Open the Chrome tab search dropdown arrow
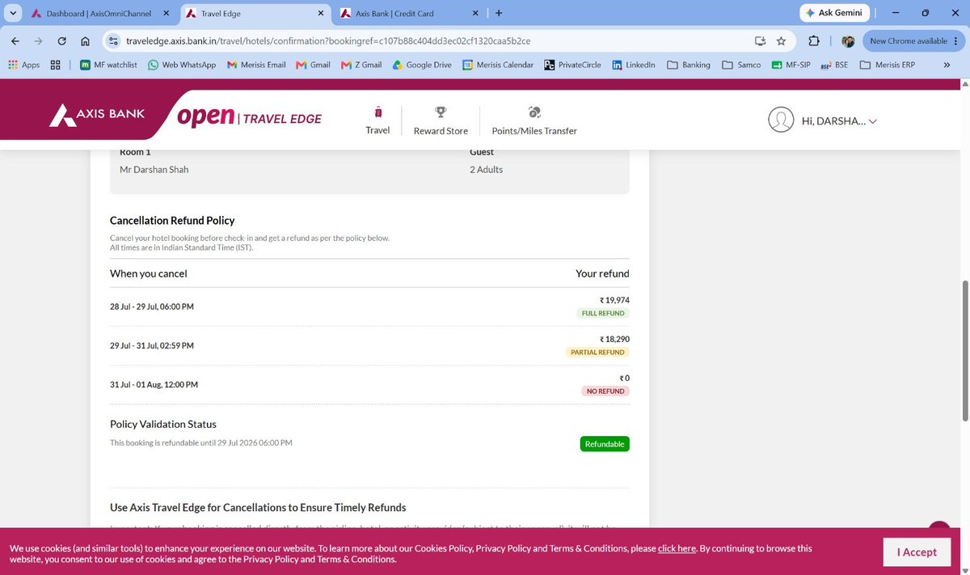This screenshot has height=575, width=970. tap(12, 14)
